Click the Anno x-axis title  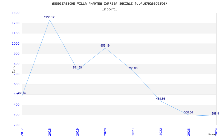tap(212, 134)
